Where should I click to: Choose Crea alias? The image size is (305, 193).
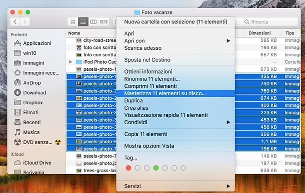(175, 108)
